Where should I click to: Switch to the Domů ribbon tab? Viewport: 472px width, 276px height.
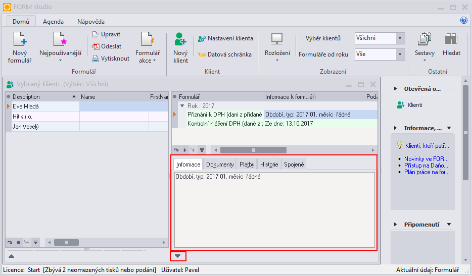click(21, 22)
